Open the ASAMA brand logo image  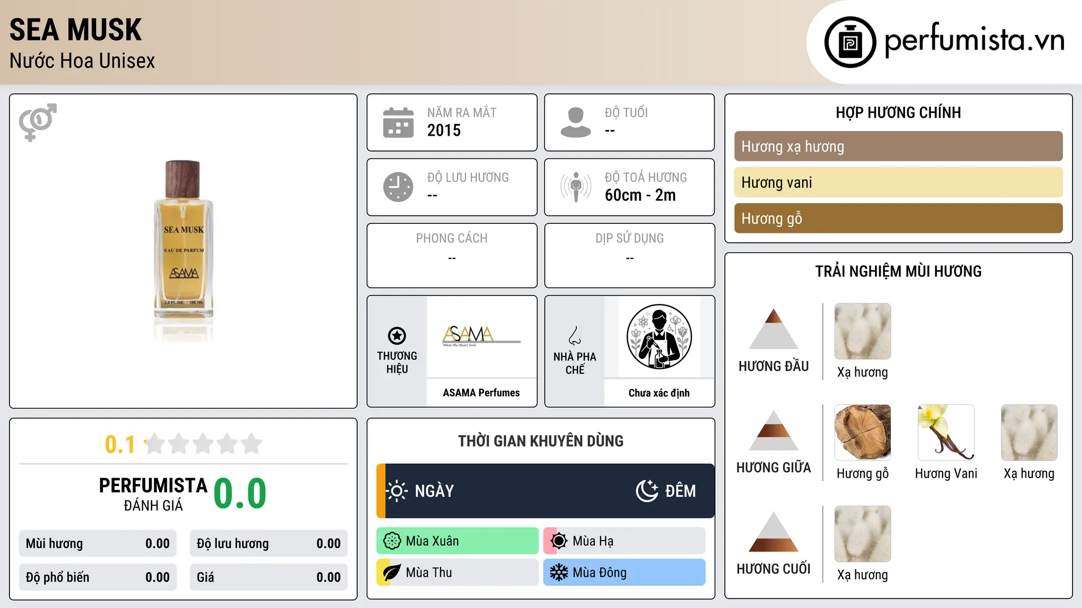tap(481, 336)
